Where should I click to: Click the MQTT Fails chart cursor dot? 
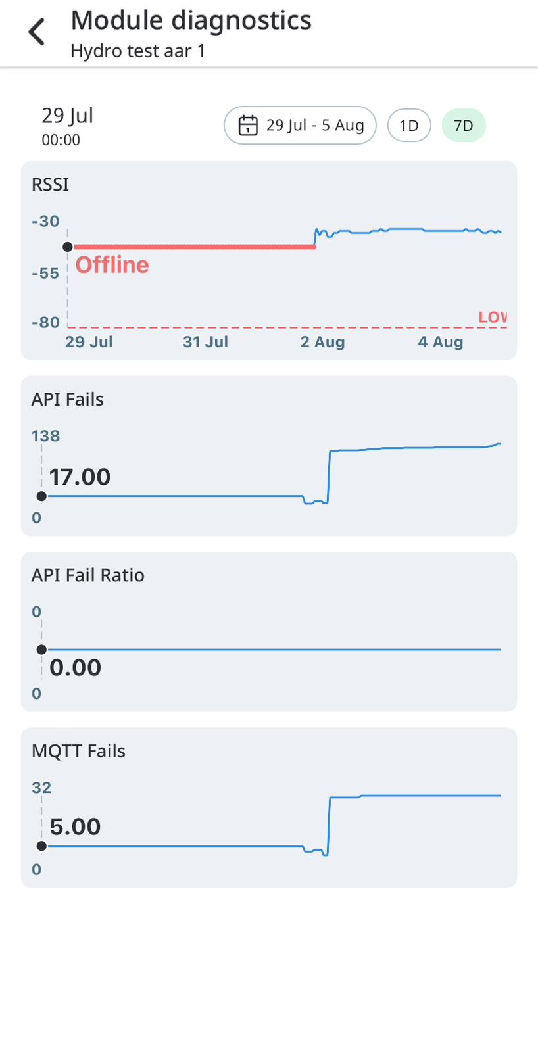pyautogui.click(x=41, y=846)
